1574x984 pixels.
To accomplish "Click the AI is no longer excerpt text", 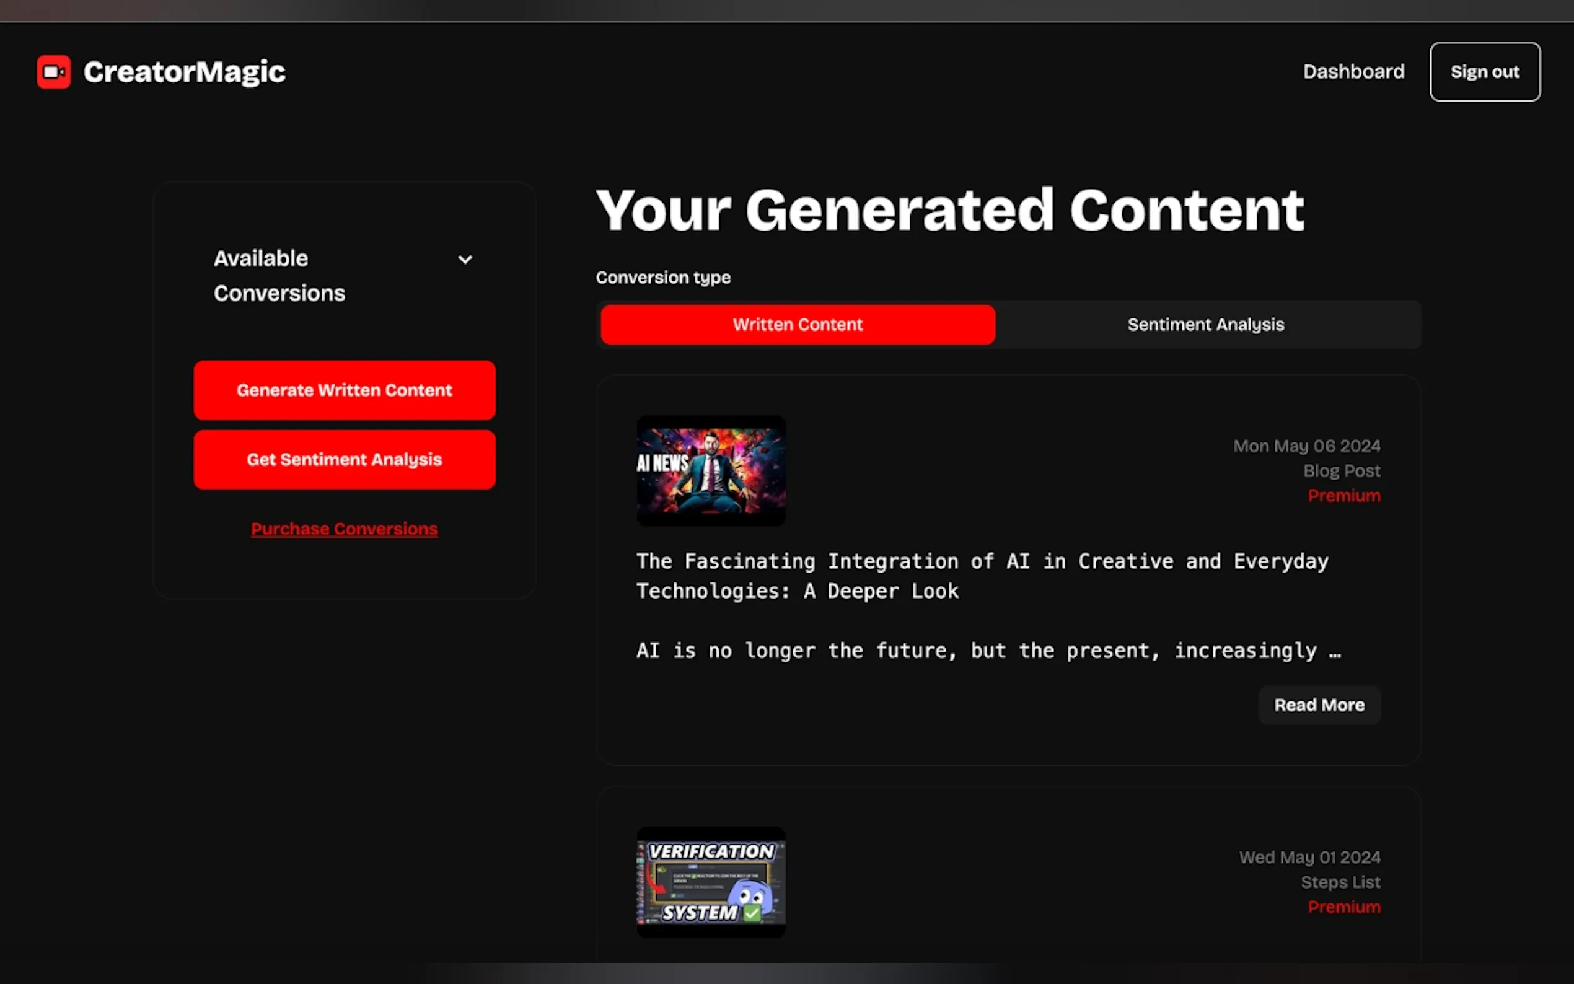I will pos(988,650).
